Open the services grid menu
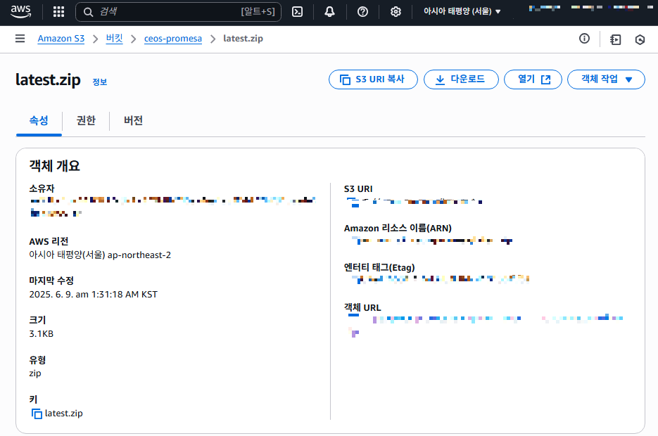 coord(58,12)
